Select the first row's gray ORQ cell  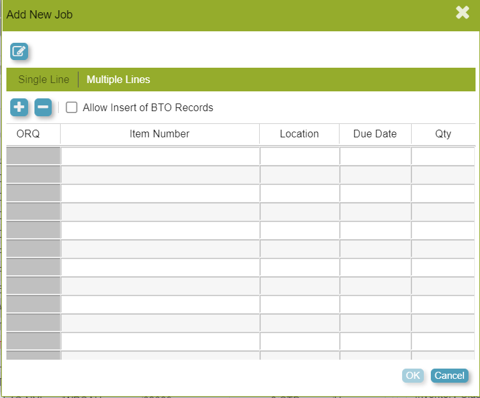tap(33, 156)
